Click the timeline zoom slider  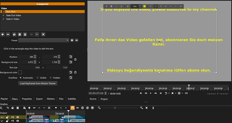pos(115,108)
